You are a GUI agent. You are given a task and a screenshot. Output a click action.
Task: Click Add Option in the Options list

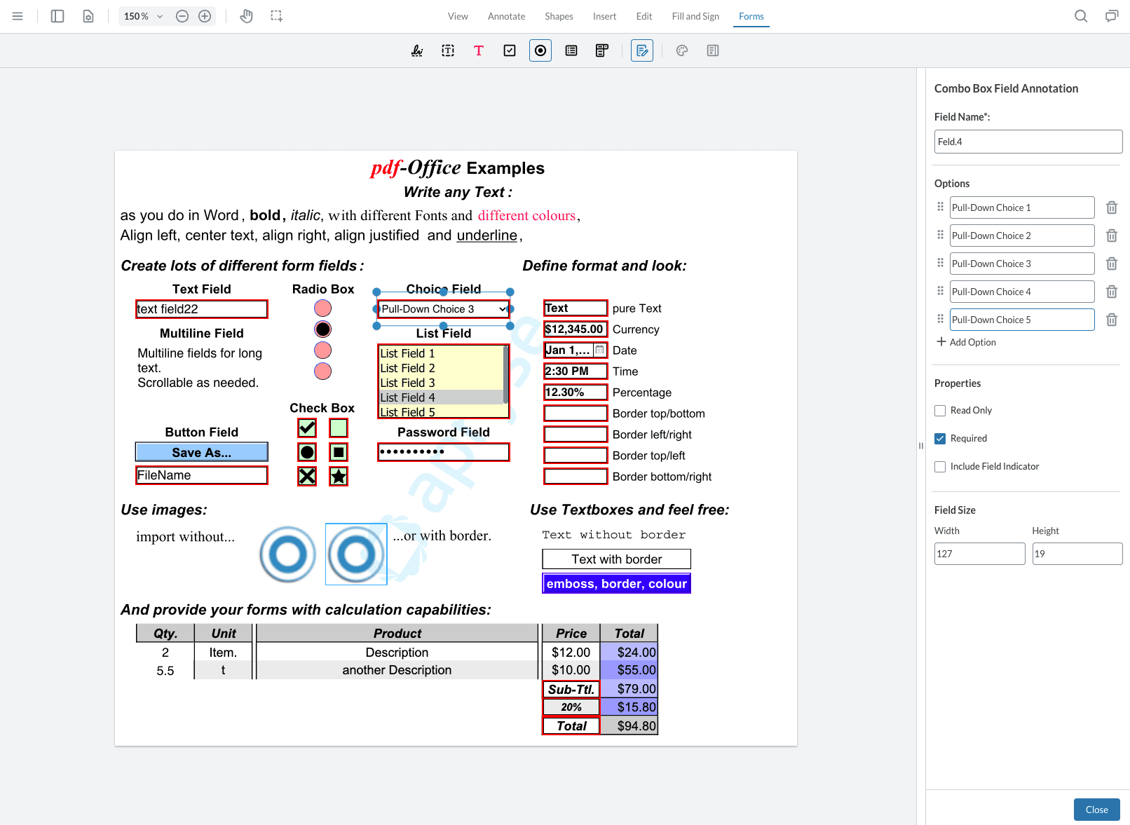966,342
